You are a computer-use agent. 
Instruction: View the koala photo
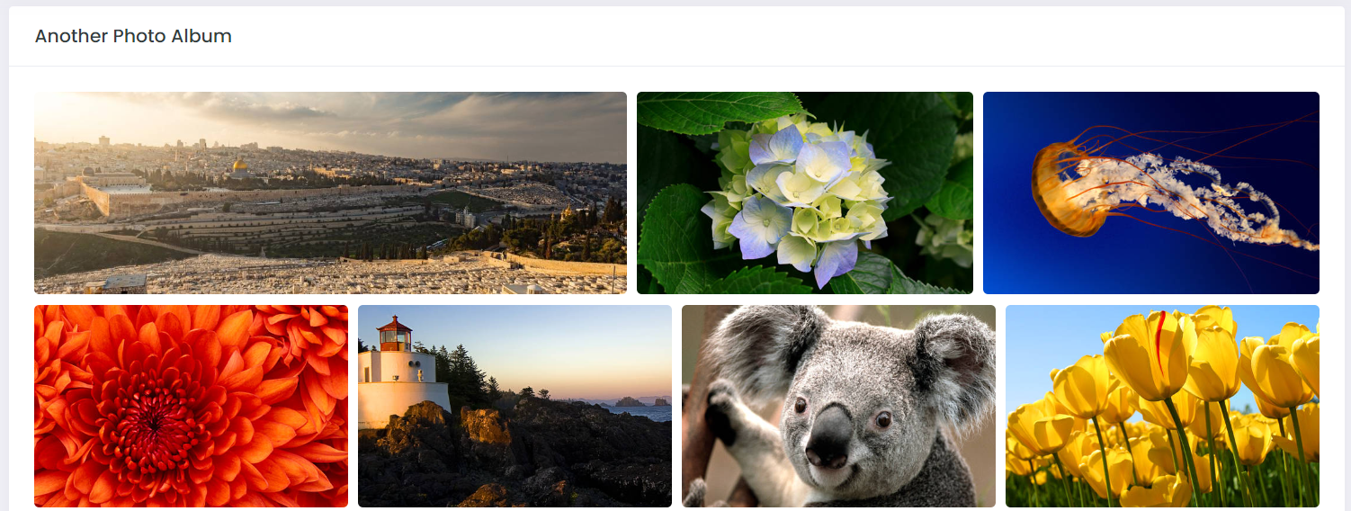coord(838,406)
